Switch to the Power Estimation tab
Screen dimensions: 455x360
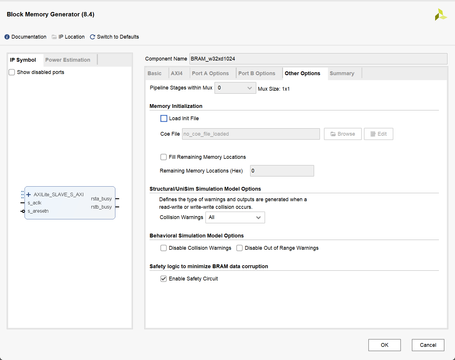[68, 60]
